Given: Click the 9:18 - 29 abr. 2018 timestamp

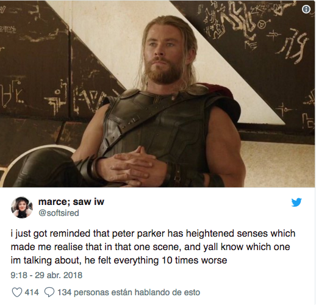Looking at the screenshot, I should pyautogui.click(x=46, y=275).
